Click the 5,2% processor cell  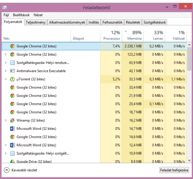[x=111, y=79]
